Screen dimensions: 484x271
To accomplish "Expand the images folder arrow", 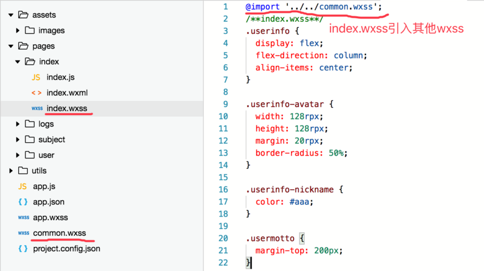I will point(18,30).
